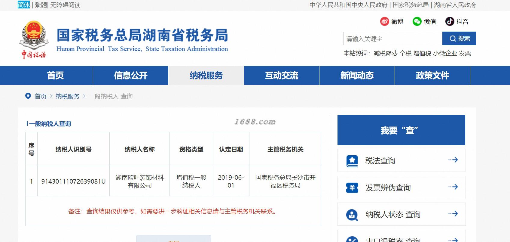Click date cell 2019-06-01
The width and height of the screenshot is (510, 242).
coord(231,181)
